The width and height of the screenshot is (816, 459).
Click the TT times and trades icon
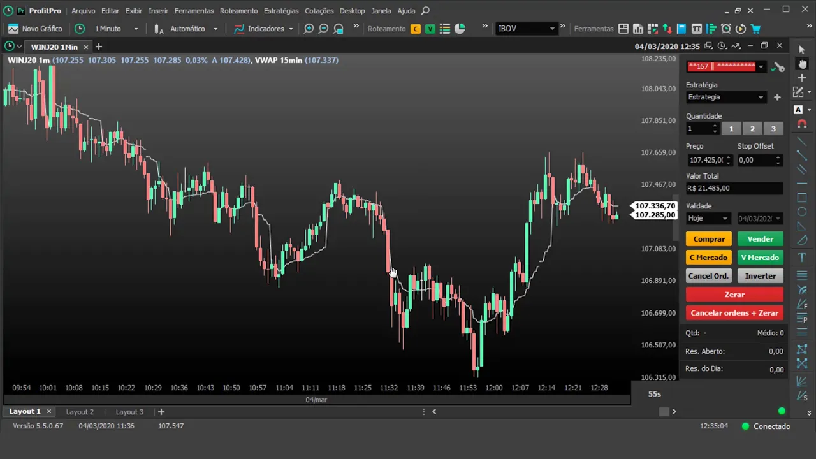(x=697, y=29)
